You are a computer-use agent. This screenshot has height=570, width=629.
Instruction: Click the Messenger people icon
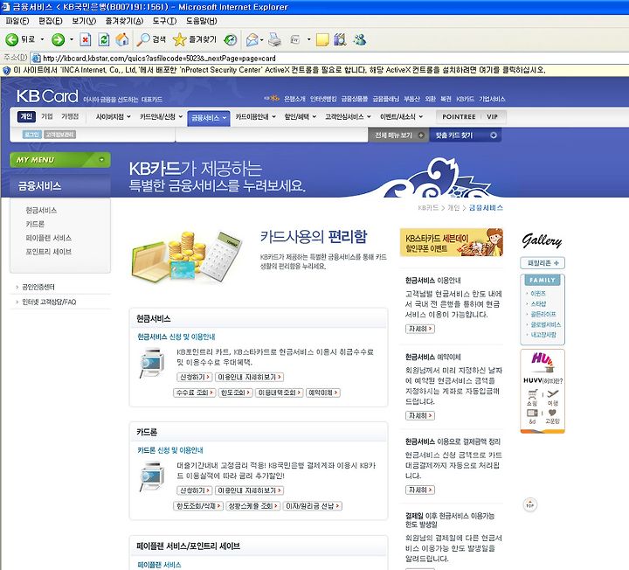point(360,39)
